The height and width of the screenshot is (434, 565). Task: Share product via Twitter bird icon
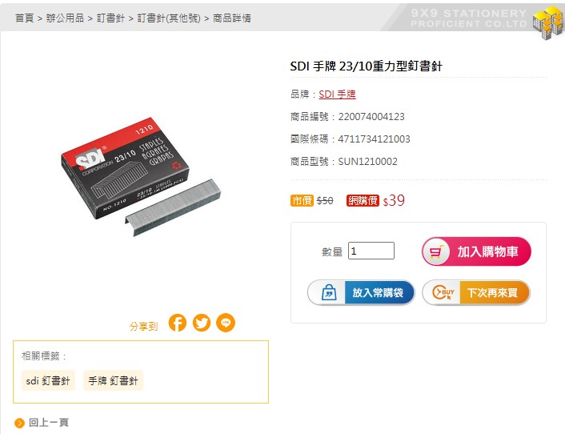(x=202, y=323)
